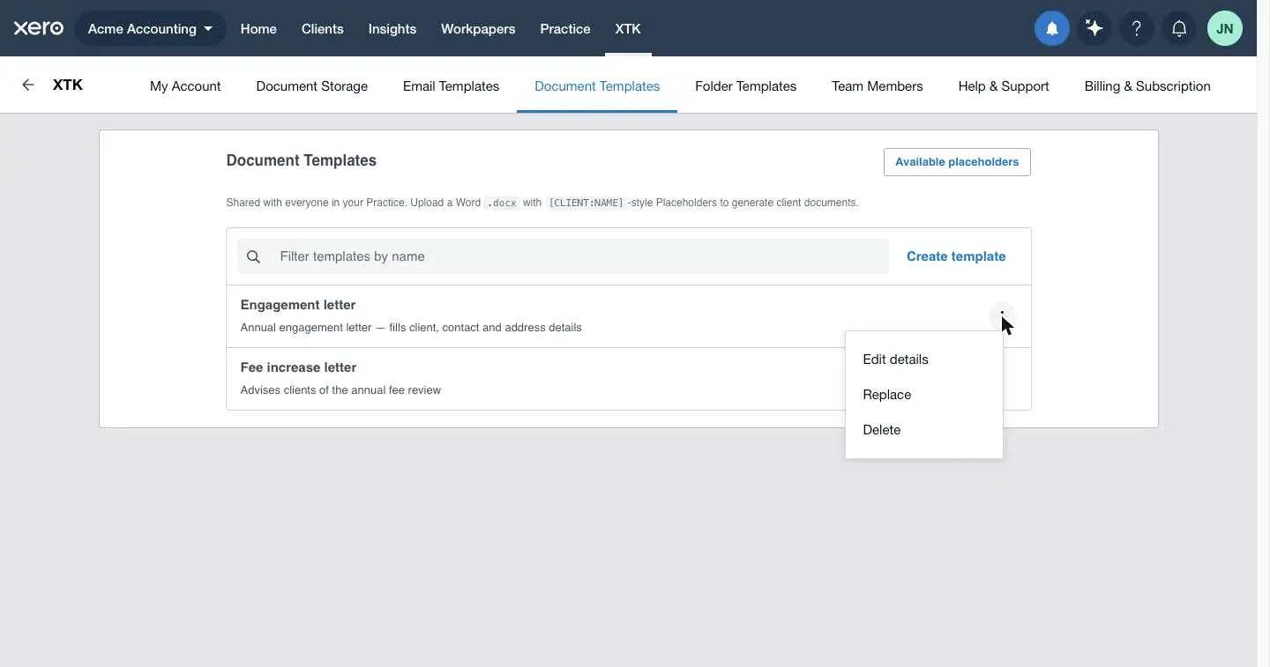This screenshot has width=1270, height=667.
Task: Open the JN user avatar menu
Action: [x=1224, y=29]
